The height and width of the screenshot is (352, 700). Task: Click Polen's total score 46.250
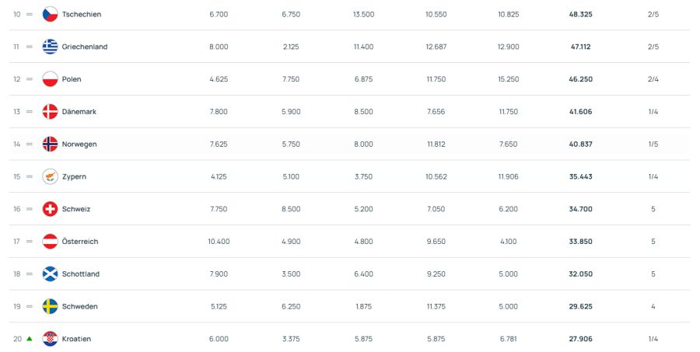coord(580,79)
